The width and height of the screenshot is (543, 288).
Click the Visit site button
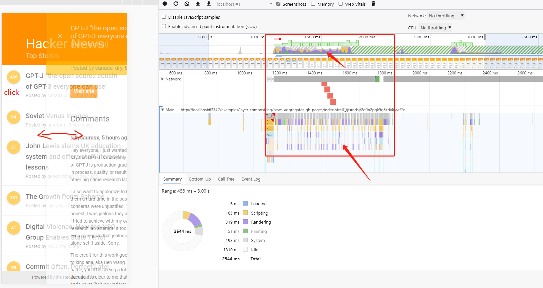(x=84, y=91)
